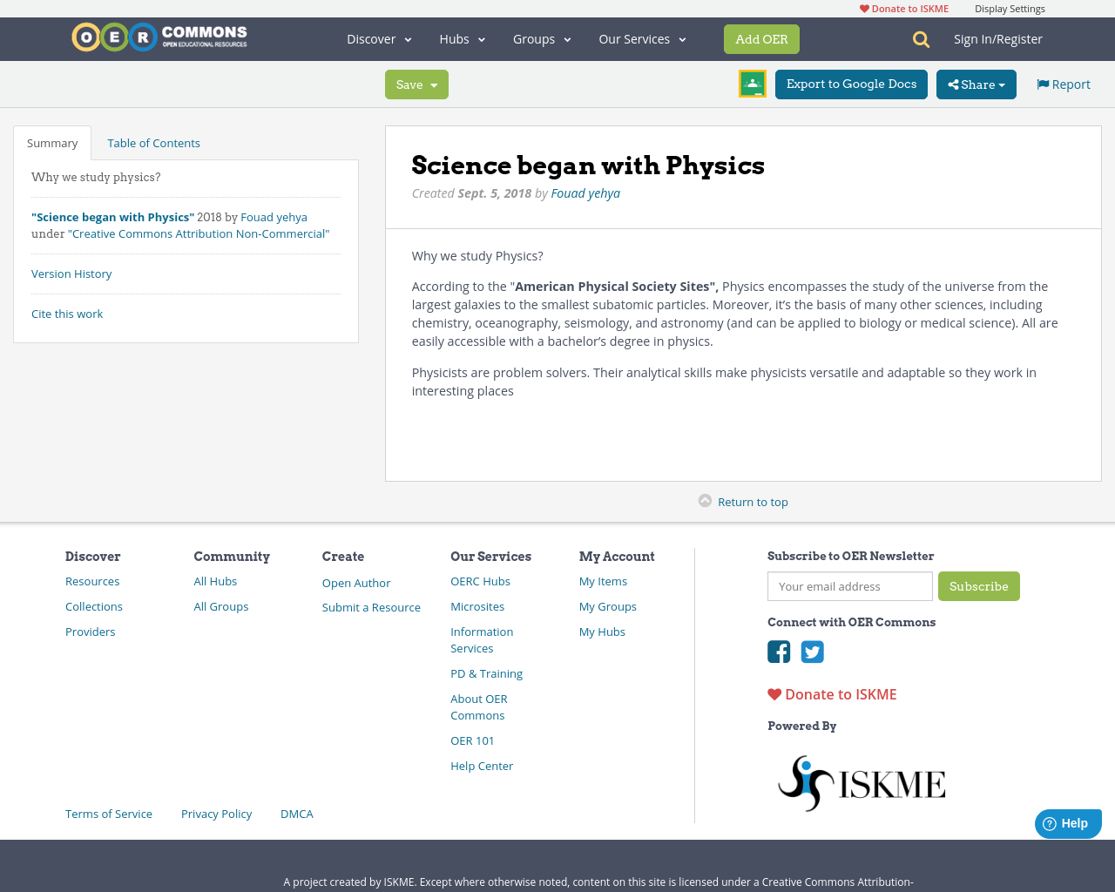This screenshot has width=1115, height=892.
Task: Click the Add OER button
Action: (x=761, y=38)
